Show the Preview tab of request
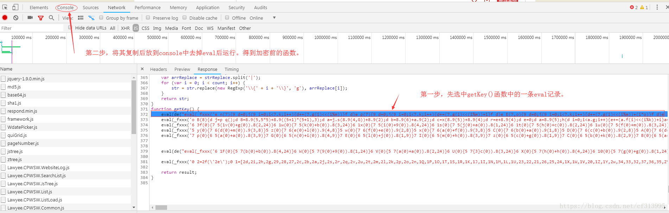This screenshot has width=669, height=213. tap(182, 69)
